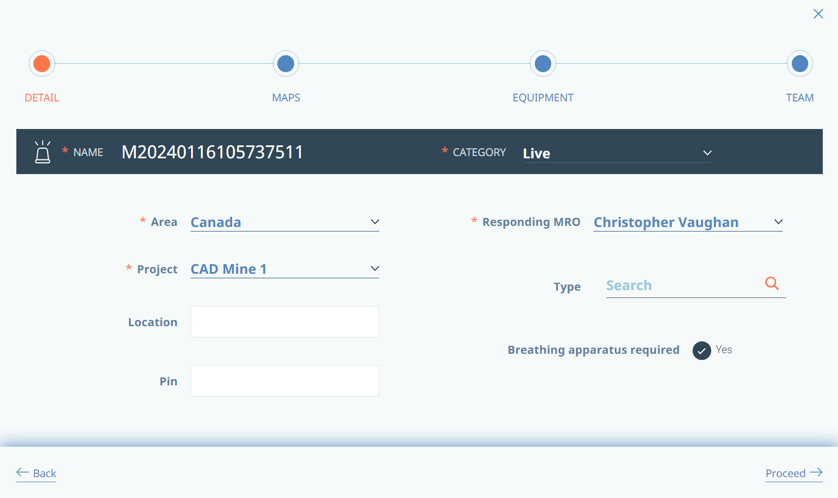The image size is (838, 498).
Task: Click the alarm siren icon beside NAME
Action: pyautogui.click(x=43, y=152)
